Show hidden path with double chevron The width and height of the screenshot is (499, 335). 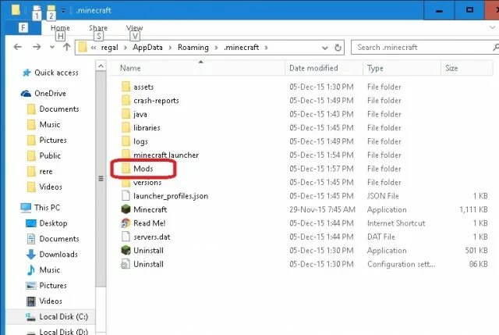(x=94, y=48)
